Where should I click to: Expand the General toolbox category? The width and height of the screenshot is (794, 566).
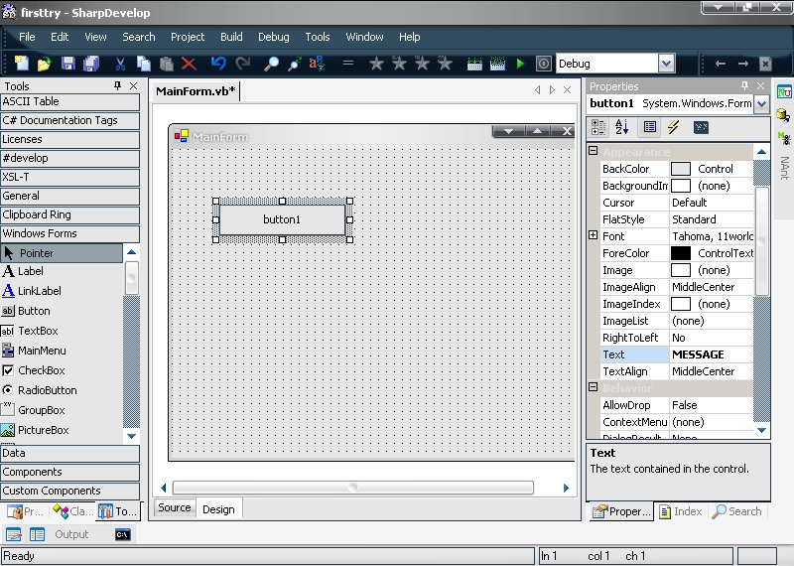[x=69, y=196]
